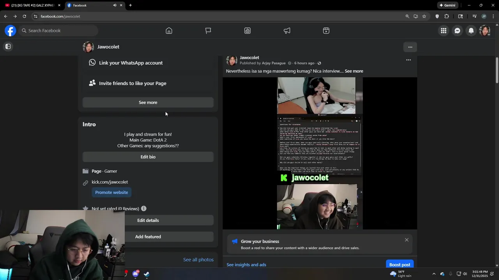Expand post caption See more

(354, 71)
